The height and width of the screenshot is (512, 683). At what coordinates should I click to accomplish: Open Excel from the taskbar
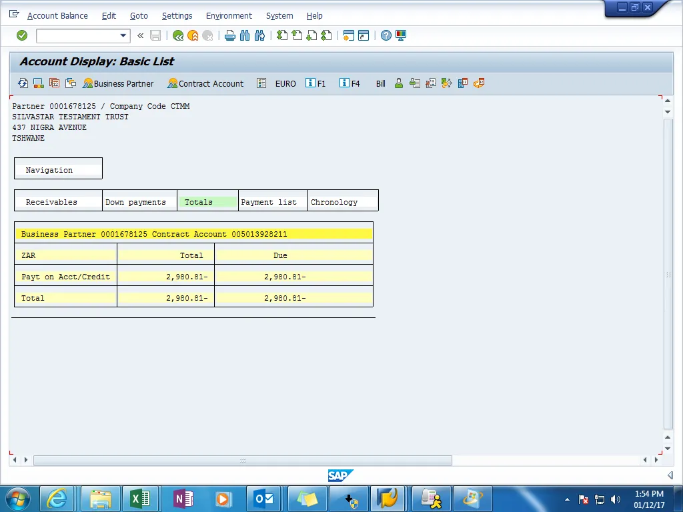[x=140, y=499]
